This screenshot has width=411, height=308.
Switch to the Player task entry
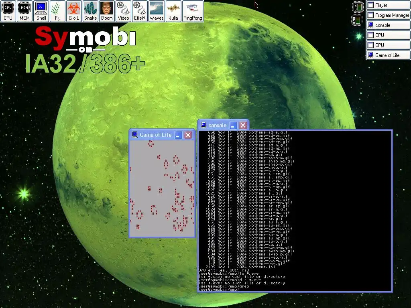click(x=388, y=5)
